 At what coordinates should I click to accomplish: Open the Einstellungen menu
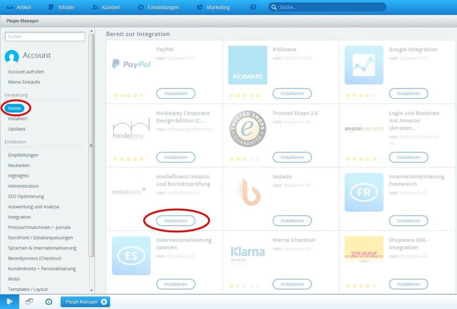pyautogui.click(x=159, y=7)
